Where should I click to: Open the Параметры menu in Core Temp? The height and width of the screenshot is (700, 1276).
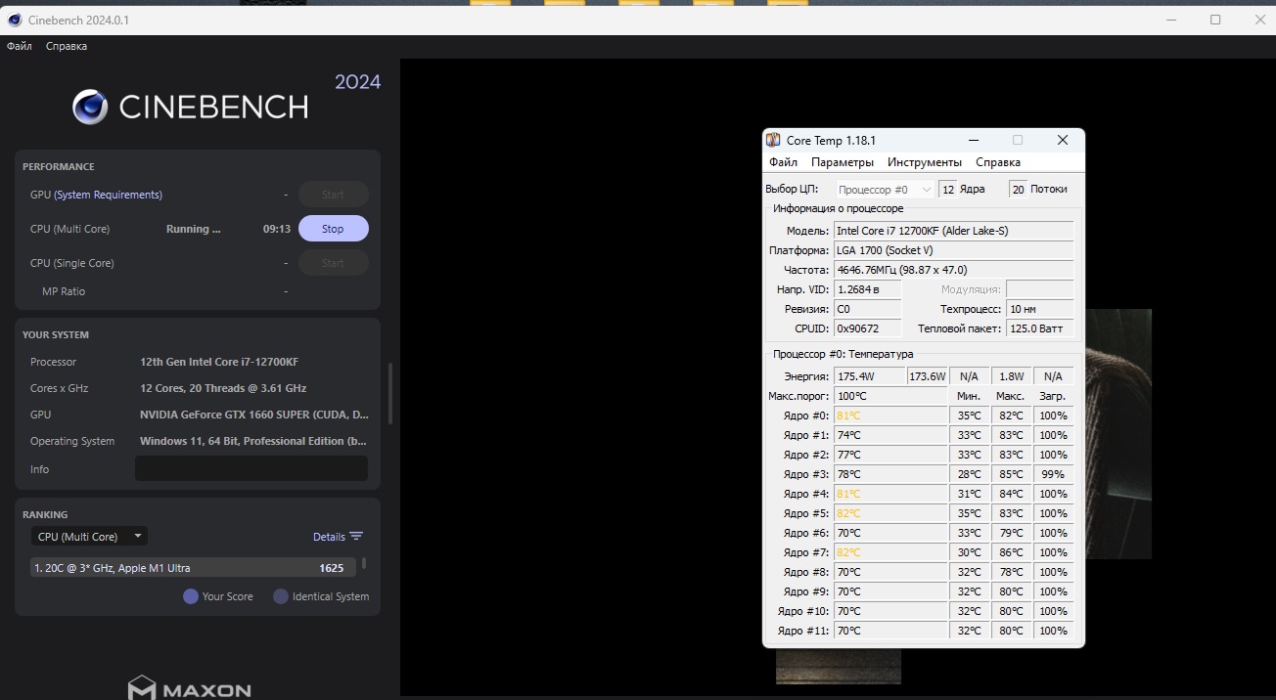pyautogui.click(x=843, y=162)
